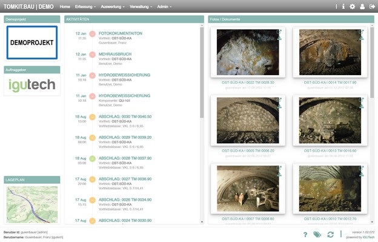Open photo thumbnail OST-SÜD-KA 0005 TM 0006.20

(248, 121)
